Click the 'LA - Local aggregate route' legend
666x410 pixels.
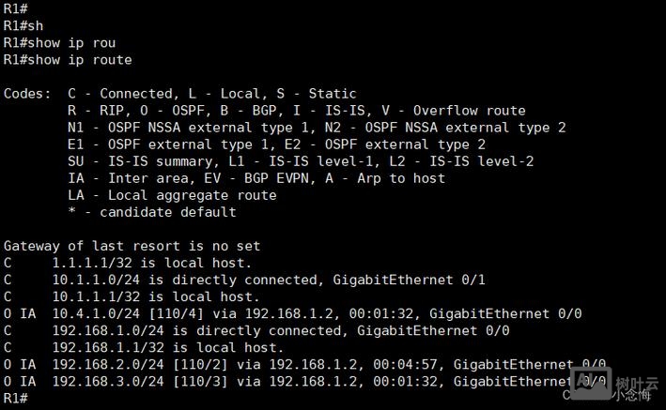172,195
